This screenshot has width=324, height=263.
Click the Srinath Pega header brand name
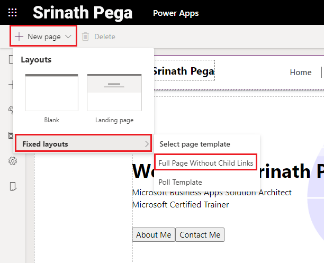pos(83,13)
